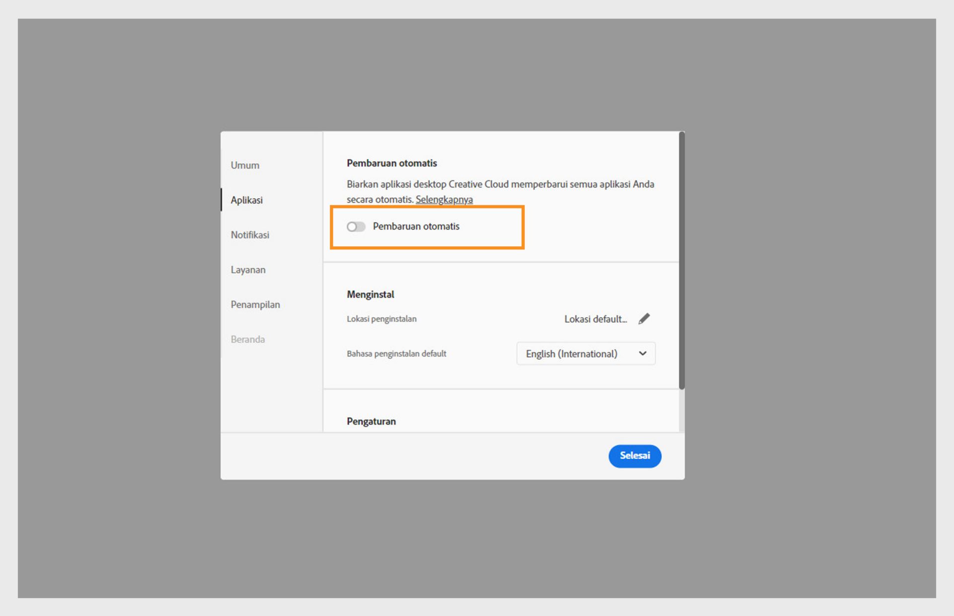Image resolution: width=954 pixels, height=616 pixels.
Task: Click the chevron arrow in language dropdown
Action: (x=642, y=354)
